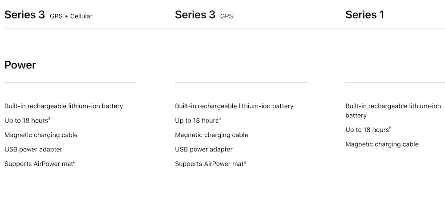Click Supports AirPower mat in first column
Screen dimensions: 445x203
point(39,164)
